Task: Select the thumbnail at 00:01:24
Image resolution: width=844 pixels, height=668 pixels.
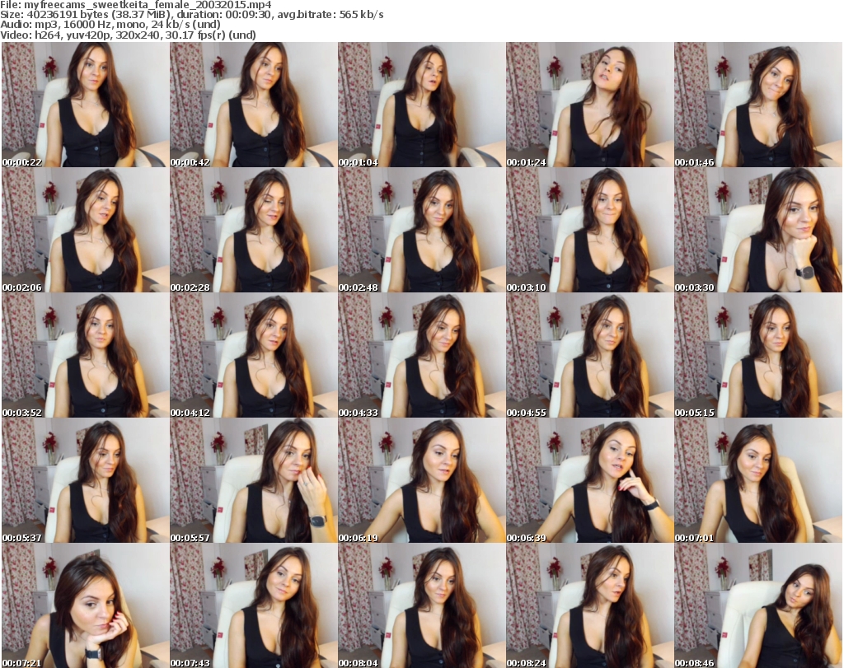Action: [589, 105]
